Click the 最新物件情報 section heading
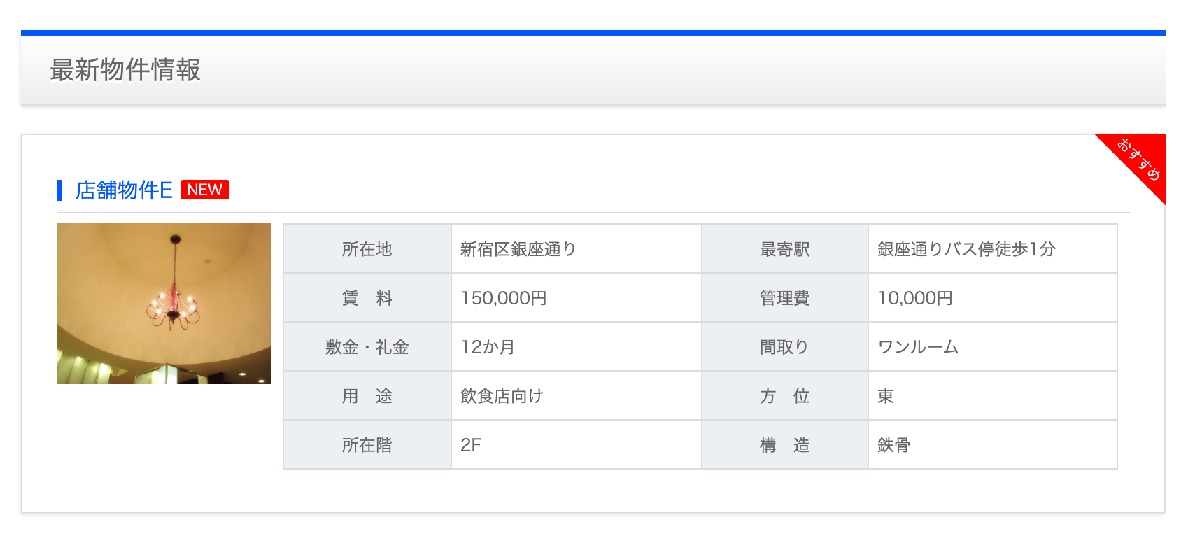The width and height of the screenshot is (1188, 550). [x=125, y=70]
